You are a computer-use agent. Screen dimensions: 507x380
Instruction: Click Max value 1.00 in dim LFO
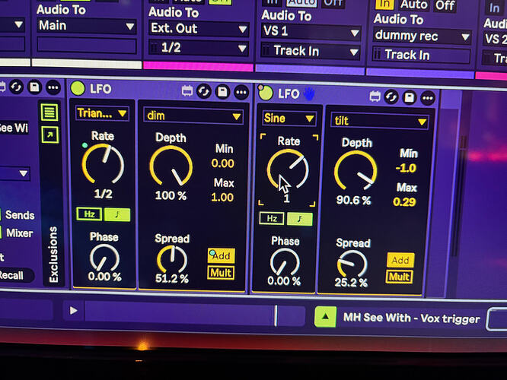click(x=222, y=198)
